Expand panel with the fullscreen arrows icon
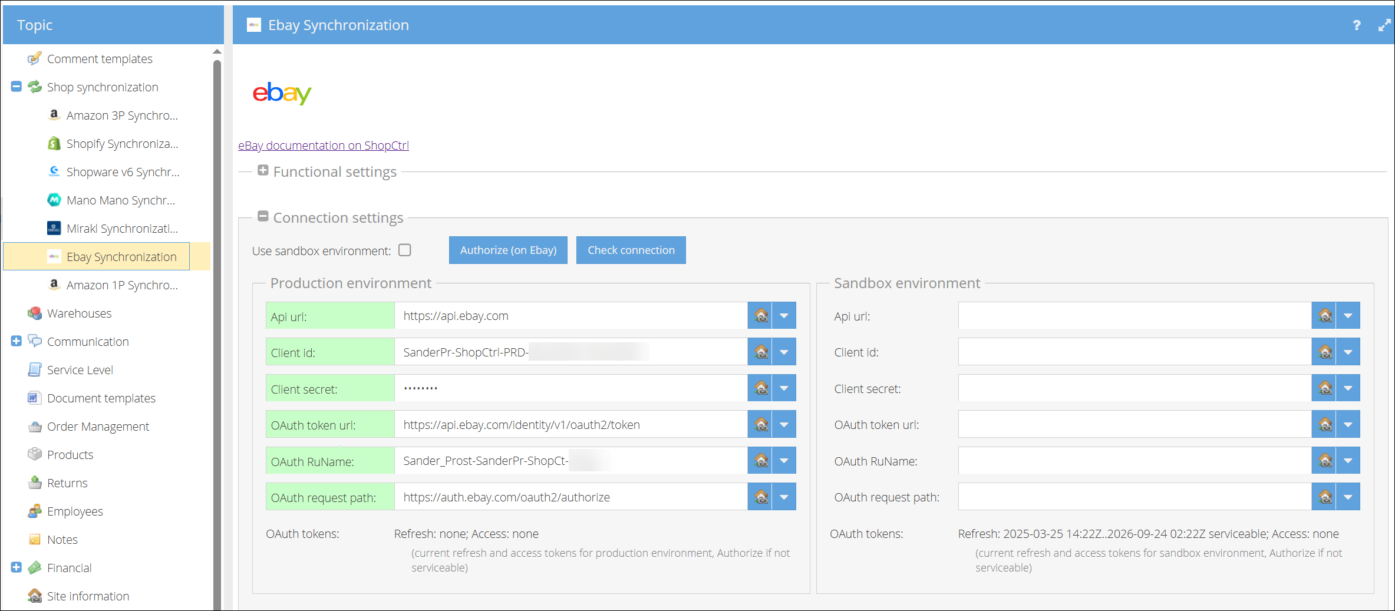The width and height of the screenshot is (1395, 611). point(1384,25)
